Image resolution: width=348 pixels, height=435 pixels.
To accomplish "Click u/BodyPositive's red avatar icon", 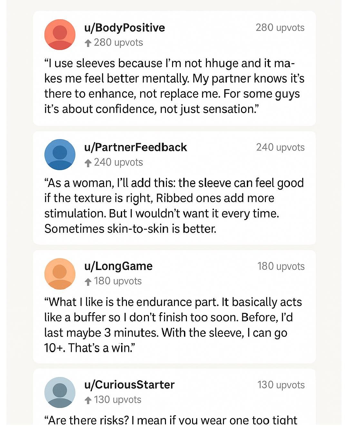I will click(60, 34).
